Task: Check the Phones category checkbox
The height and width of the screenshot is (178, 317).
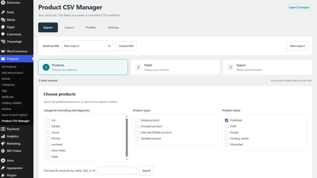Action: 48,139
